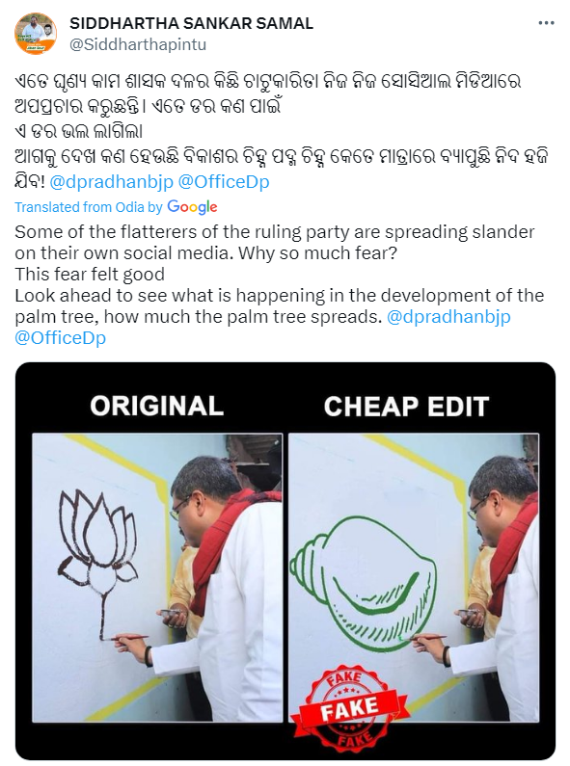This screenshot has height=766, width=570.
Task: Open the @Siddharthapintu handle link
Action: [x=138, y=44]
